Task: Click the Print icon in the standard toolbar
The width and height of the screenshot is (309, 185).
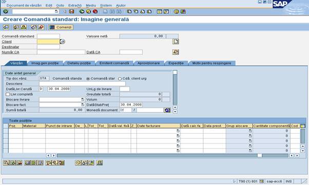Action: click(x=105, y=11)
